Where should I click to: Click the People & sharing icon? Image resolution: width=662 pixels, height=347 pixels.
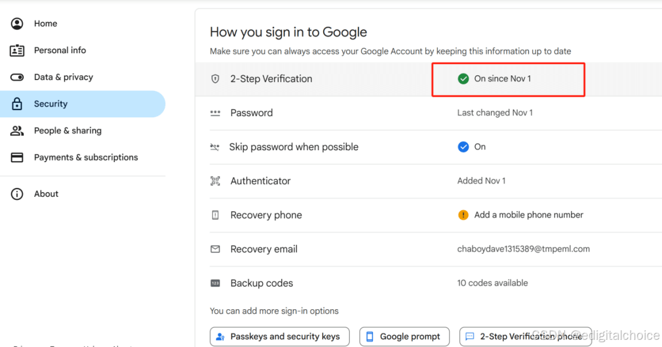click(17, 131)
